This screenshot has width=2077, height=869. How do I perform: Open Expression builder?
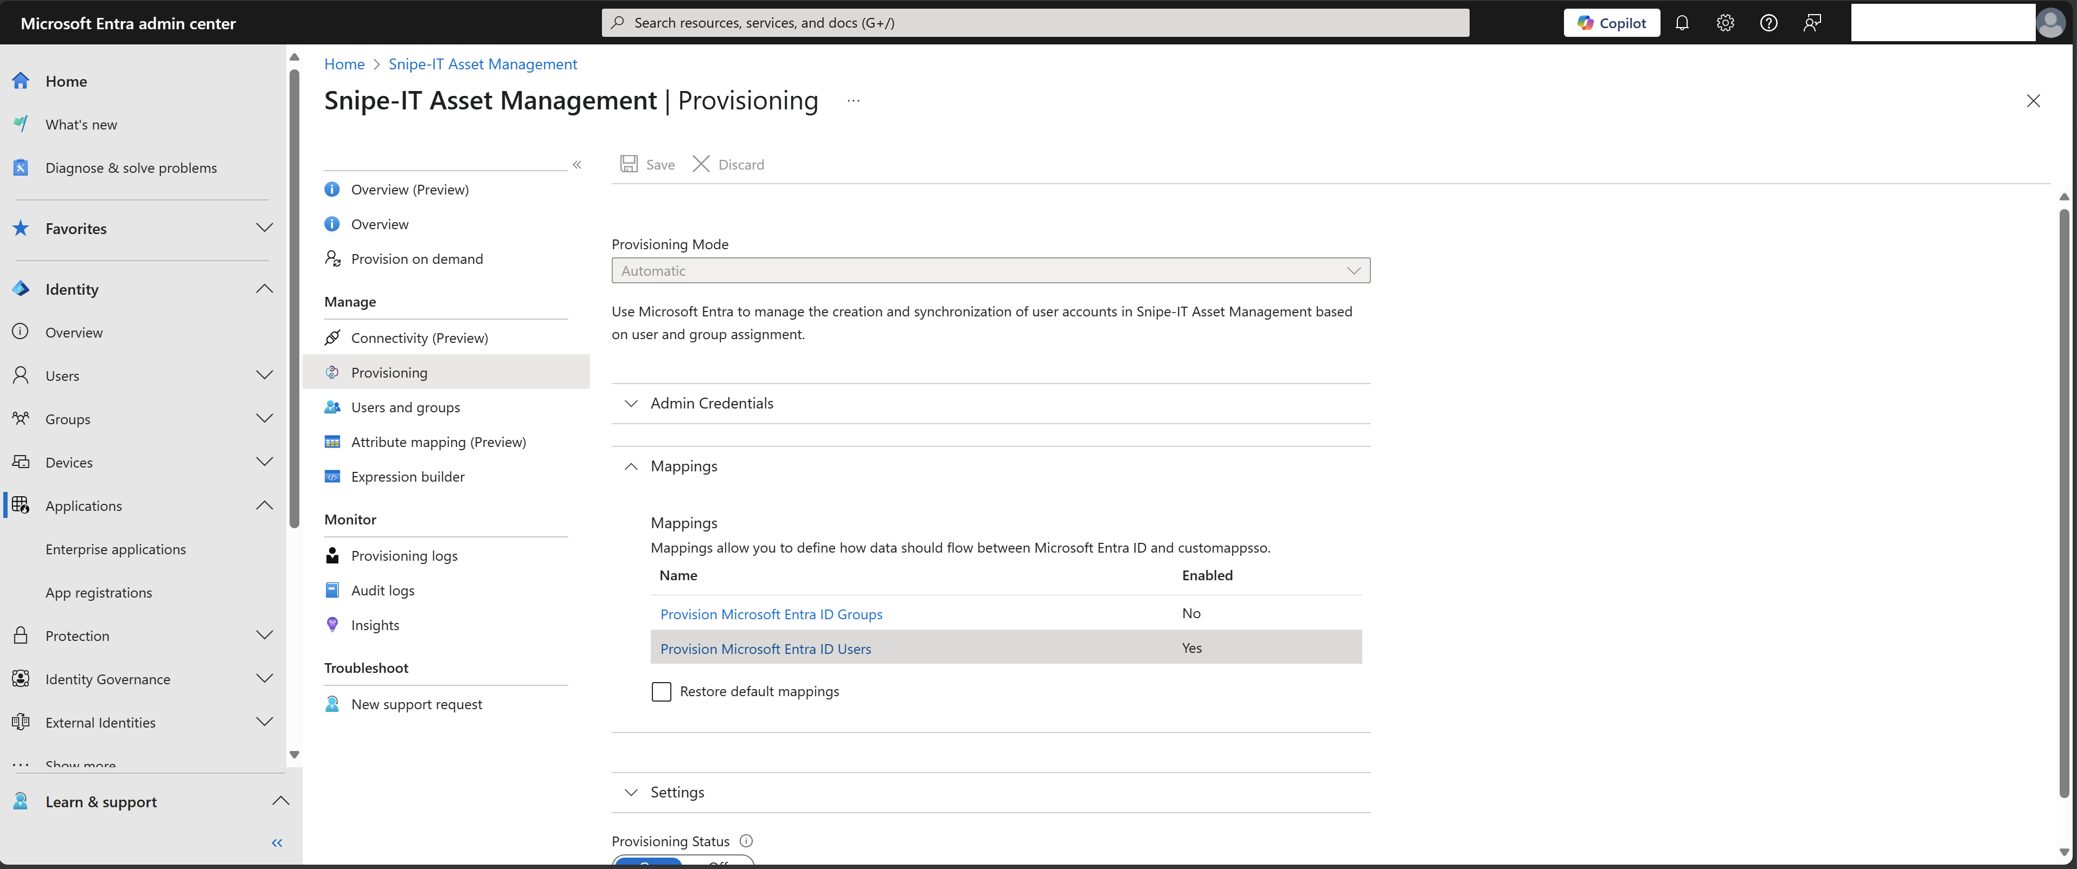(407, 476)
